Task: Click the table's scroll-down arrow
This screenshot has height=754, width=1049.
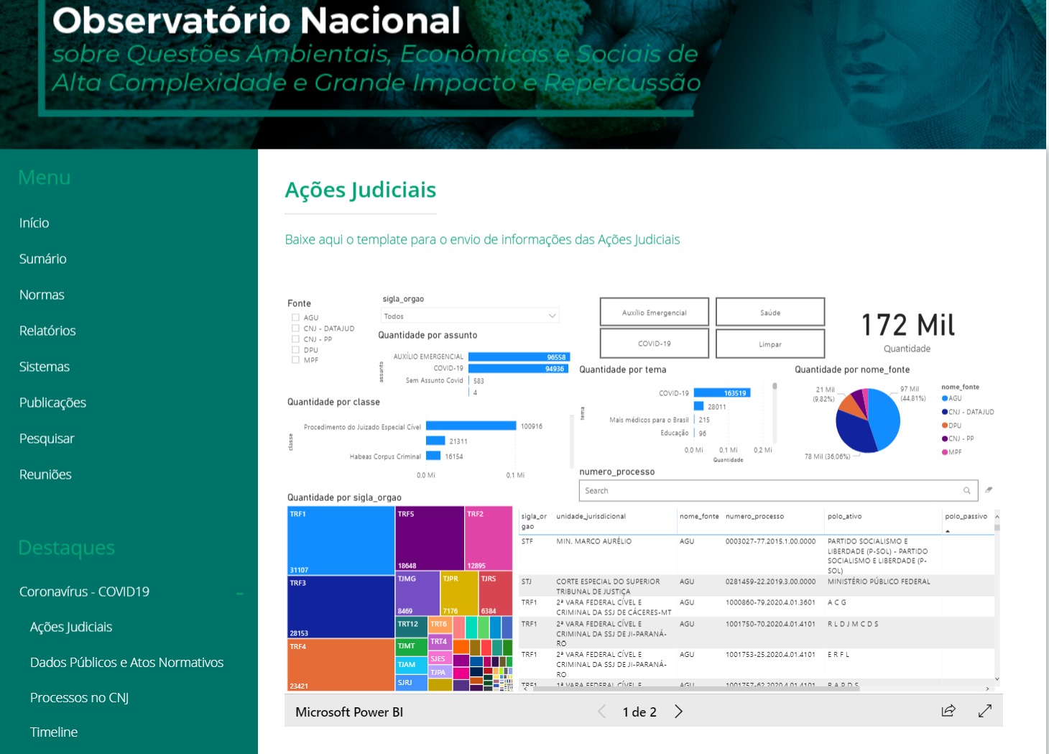Action: (997, 679)
